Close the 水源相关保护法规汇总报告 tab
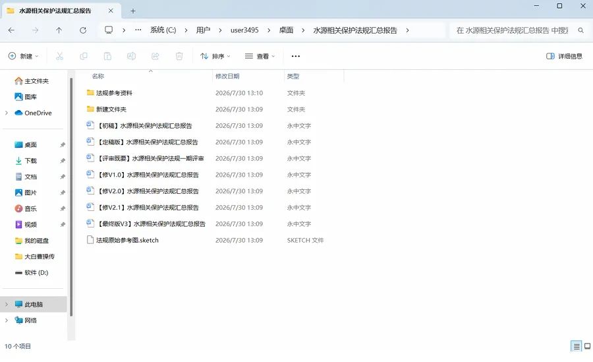Viewport: 593px width, 362px height. 111,11
